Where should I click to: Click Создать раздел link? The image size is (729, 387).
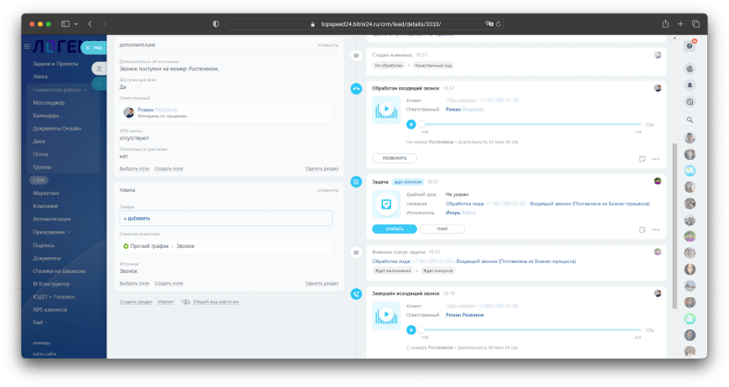point(136,302)
